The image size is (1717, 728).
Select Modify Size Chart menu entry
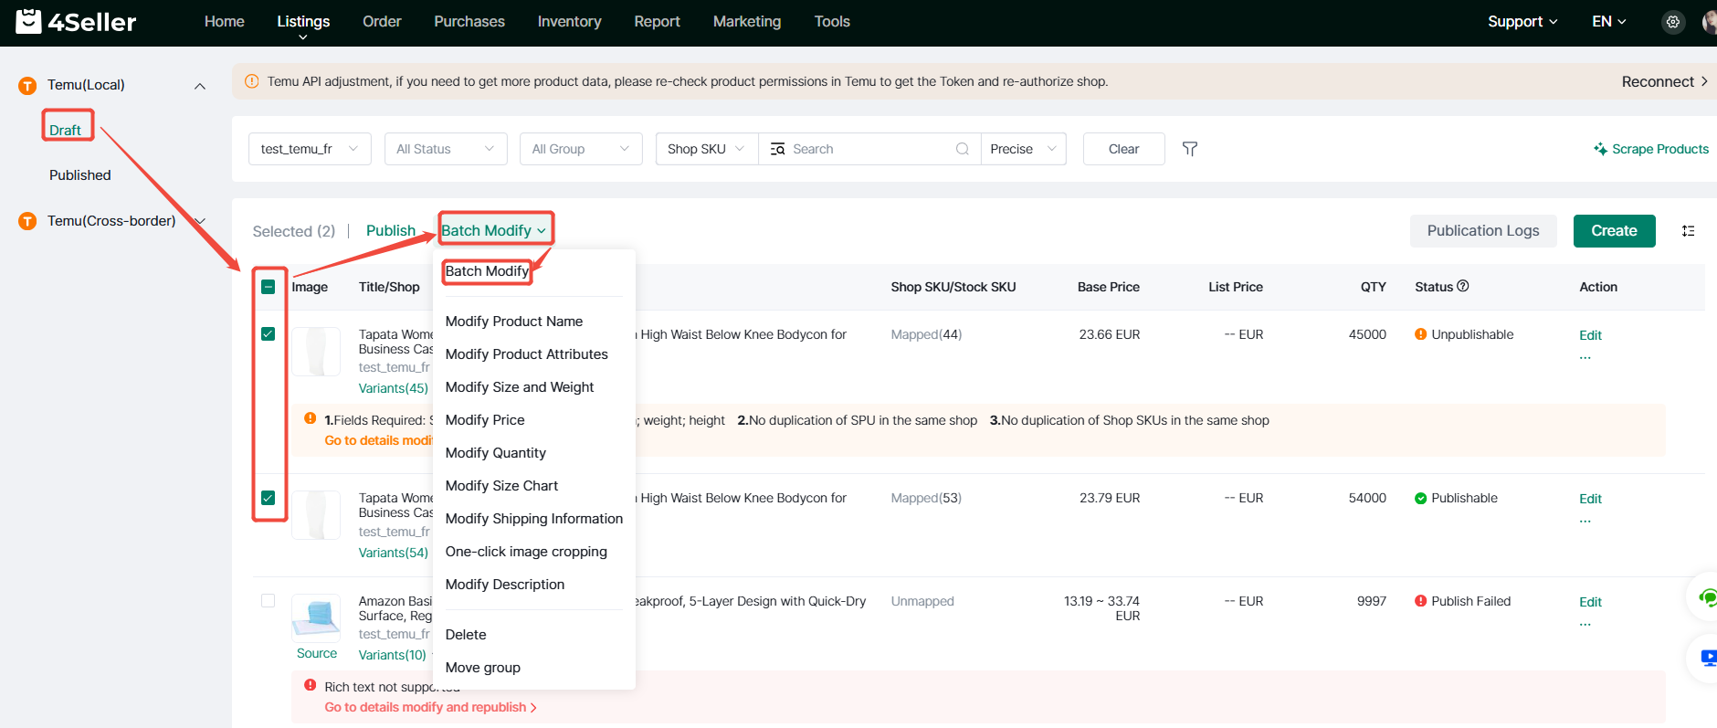coord(501,486)
